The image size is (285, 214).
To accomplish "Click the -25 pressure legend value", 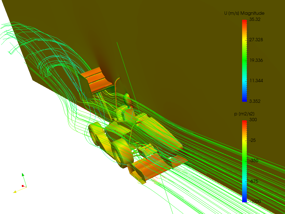I will coord(252,140).
